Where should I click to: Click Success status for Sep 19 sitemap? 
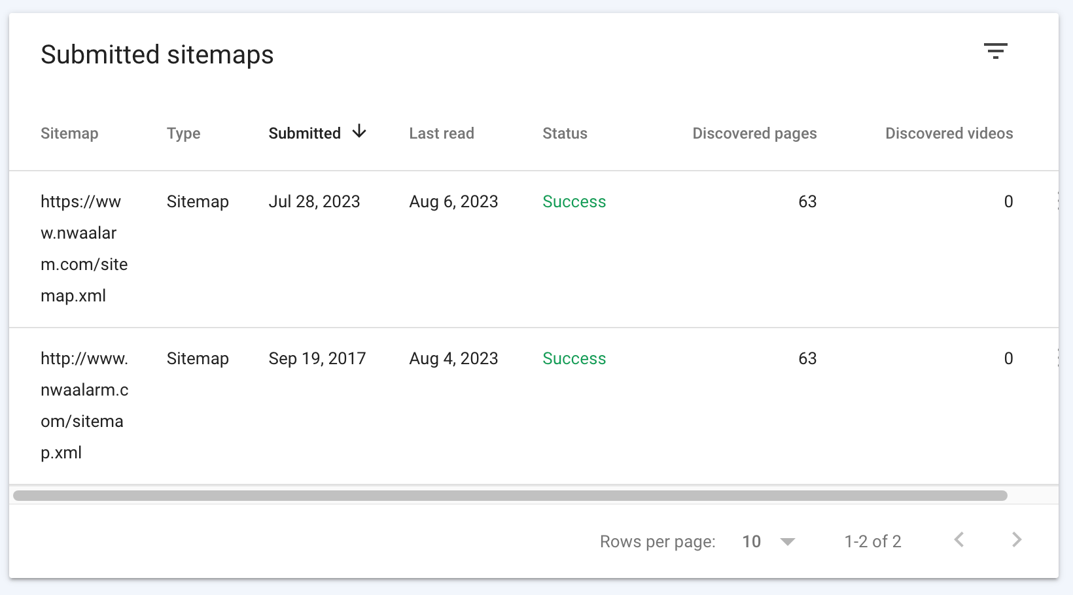click(574, 359)
